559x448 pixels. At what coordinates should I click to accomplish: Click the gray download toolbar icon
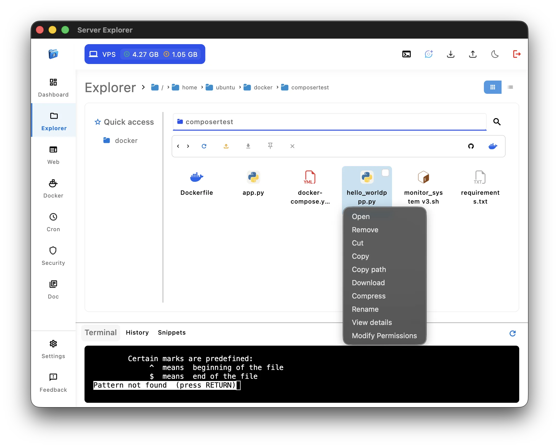248,146
